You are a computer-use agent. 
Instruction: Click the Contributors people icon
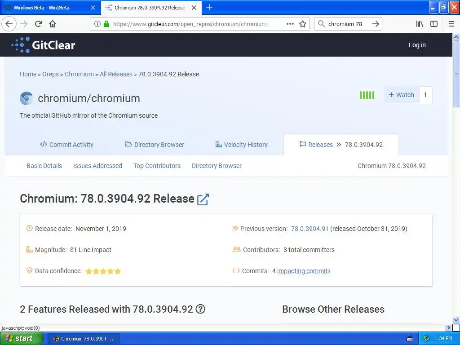tap(236, 249)
